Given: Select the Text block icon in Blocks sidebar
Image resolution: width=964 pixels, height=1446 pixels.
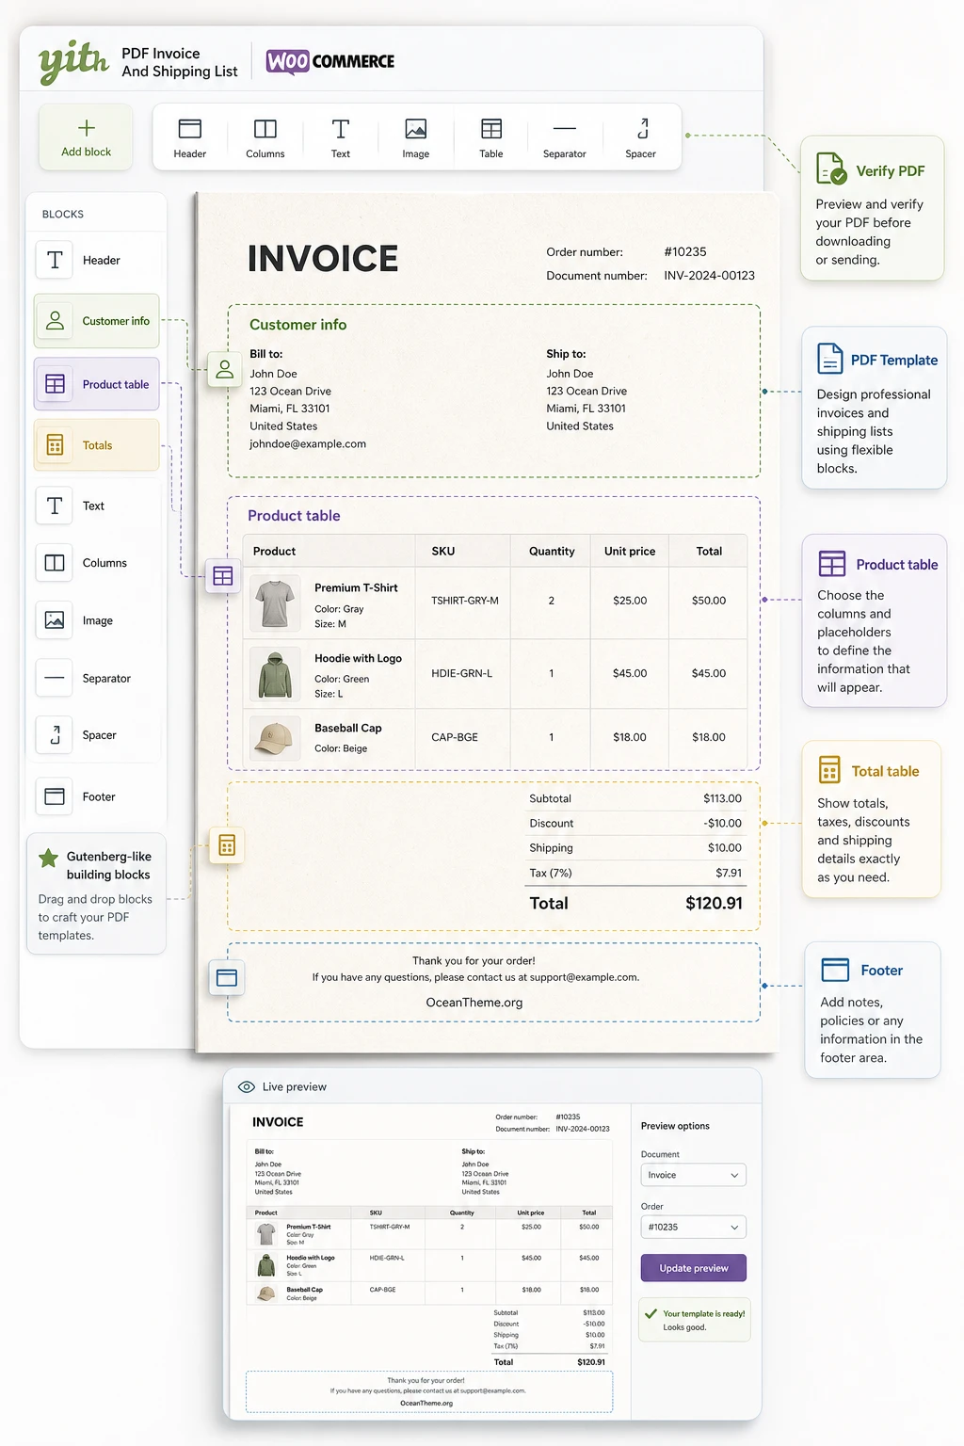Looking at the screenshot, I should coord(55,506).
